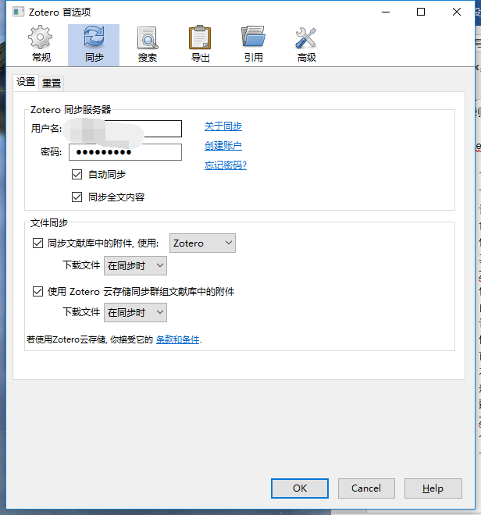
Task: Confirm with the OK button
Action: point(300,488)
